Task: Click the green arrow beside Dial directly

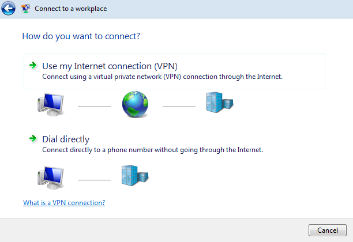Action: pos(33,138)
